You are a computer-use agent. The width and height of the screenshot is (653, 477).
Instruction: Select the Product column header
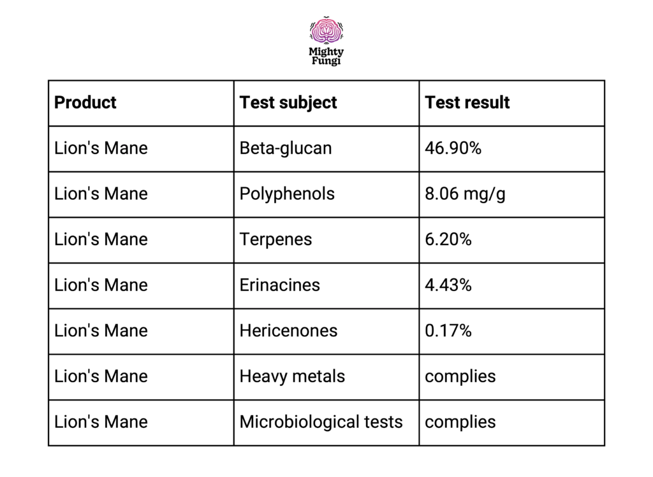pyautogui.click(x=141, y=103)
